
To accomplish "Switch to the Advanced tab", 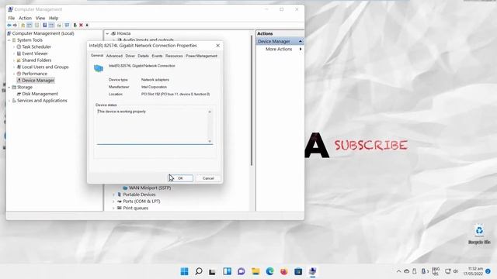I will pos(114,56).
